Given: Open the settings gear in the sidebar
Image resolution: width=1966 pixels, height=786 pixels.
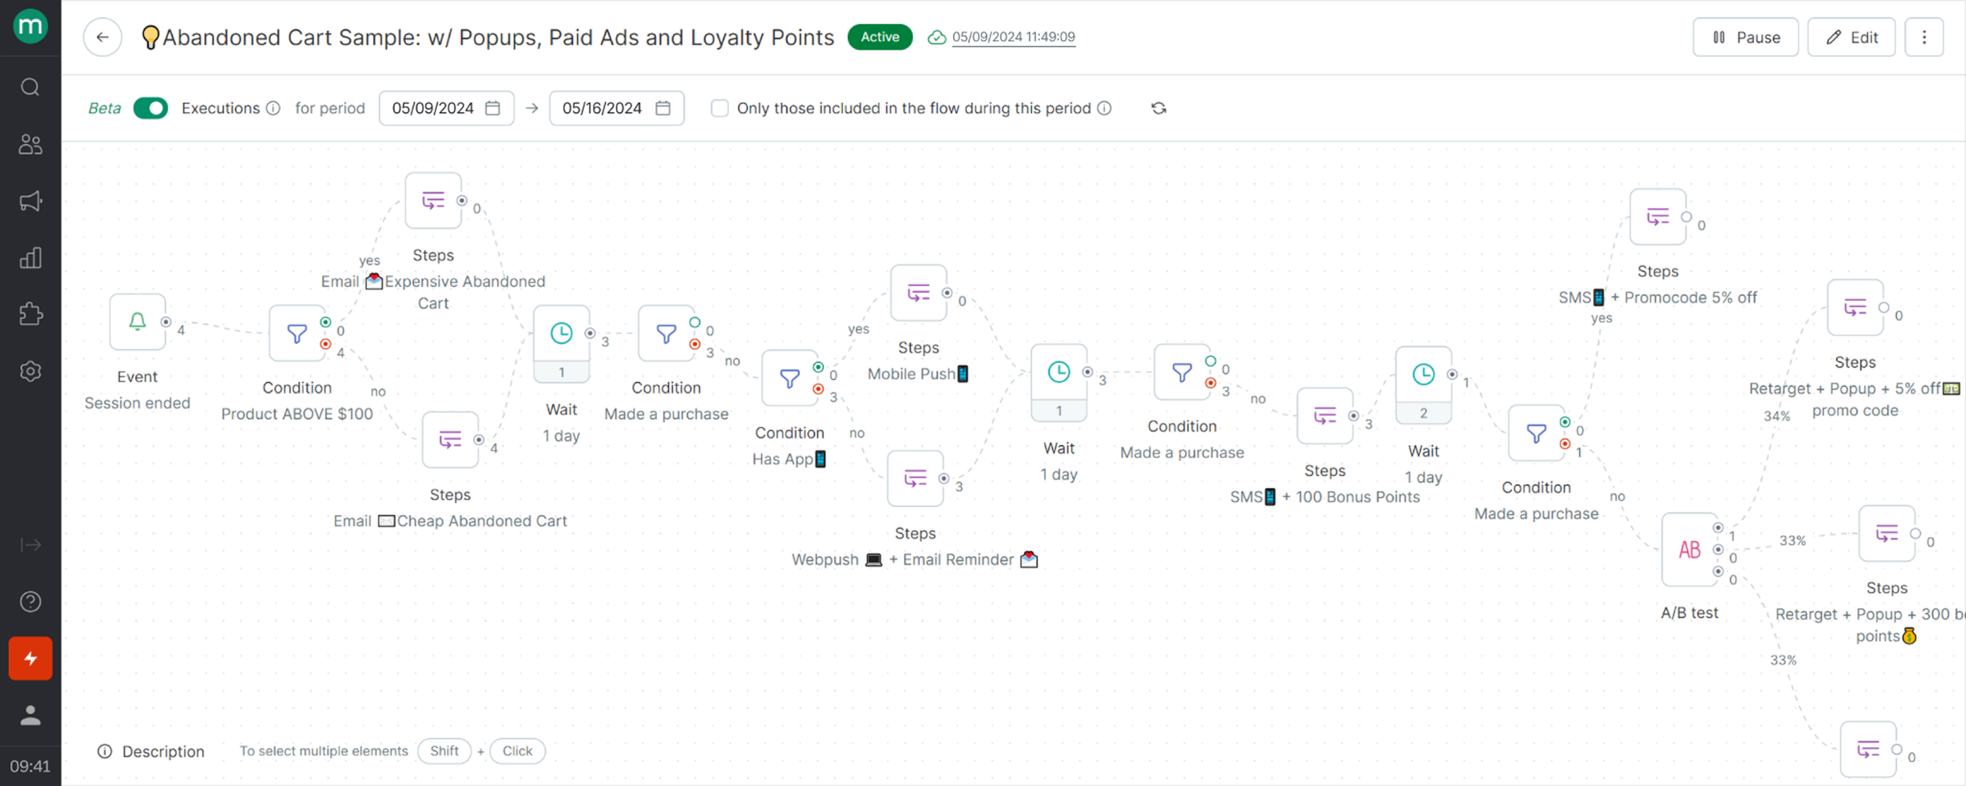Looking at the screenshot, I should pos(30,371).
